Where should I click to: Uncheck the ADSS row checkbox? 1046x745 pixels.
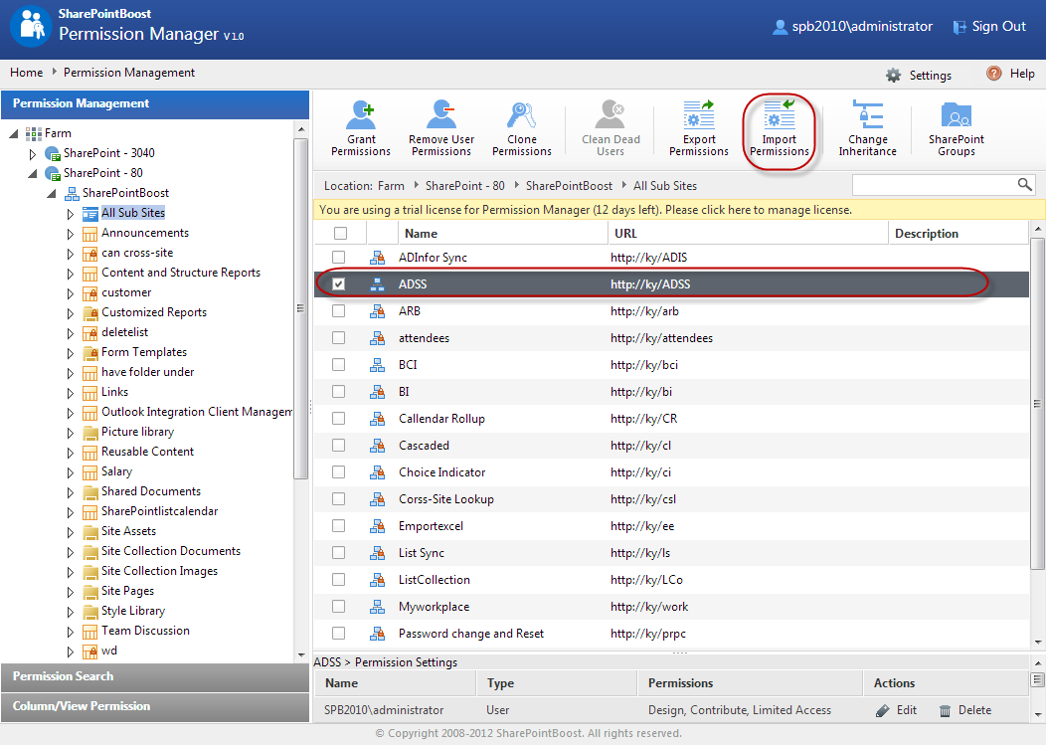click(339, 283)
